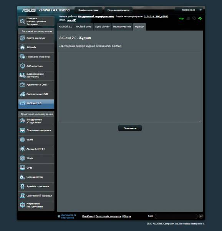Click the Network Map globe icon

pyautogui.click(x=22, y=38)
